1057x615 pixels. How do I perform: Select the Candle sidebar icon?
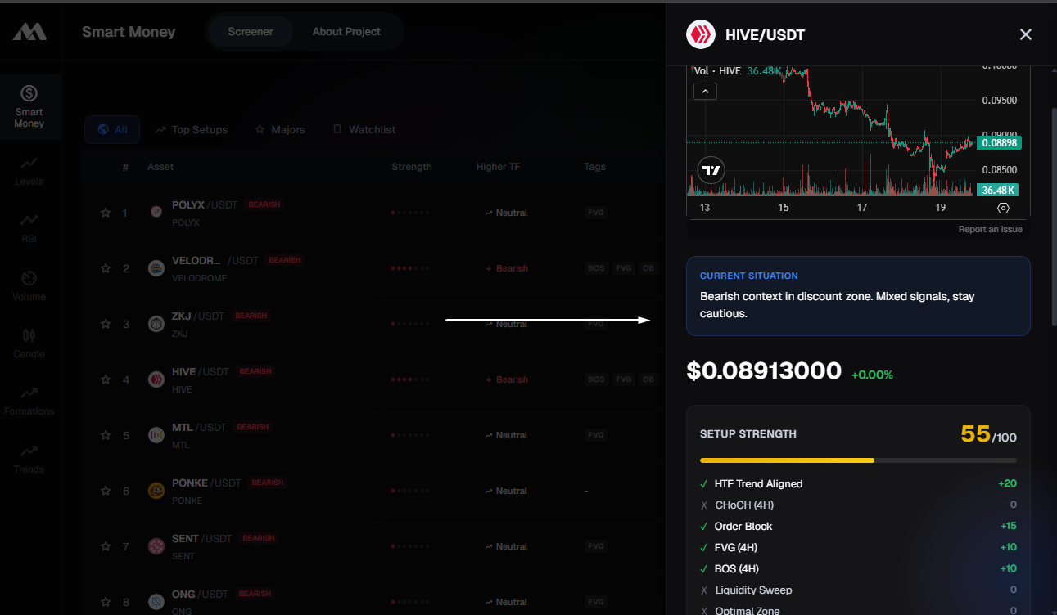[29, 343]
